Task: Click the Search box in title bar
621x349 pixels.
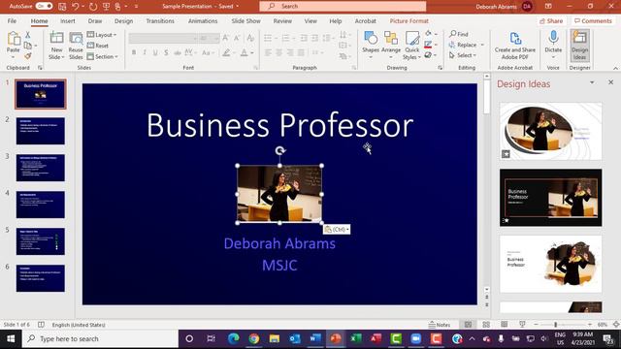Action: click(x=343, y=7)
